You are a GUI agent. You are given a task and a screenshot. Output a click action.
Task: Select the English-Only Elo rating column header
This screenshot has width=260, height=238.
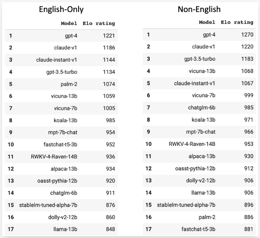(x=99, y=24)
